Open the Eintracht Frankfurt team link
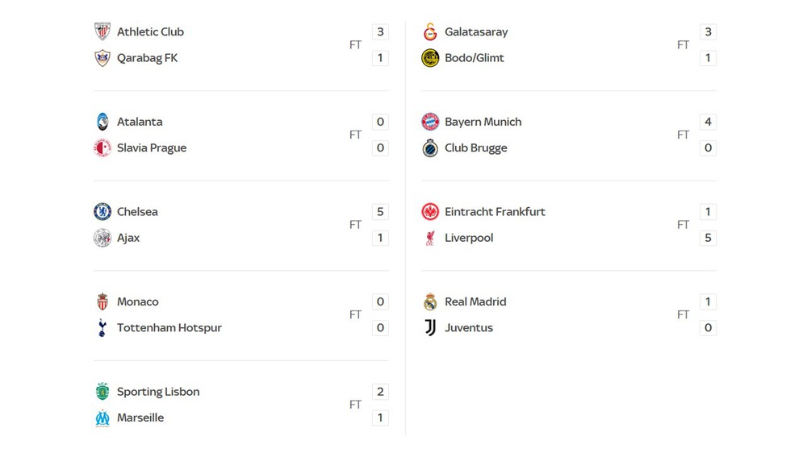The height and width of the screenshot is (453, 807). [x=495, y=212]
